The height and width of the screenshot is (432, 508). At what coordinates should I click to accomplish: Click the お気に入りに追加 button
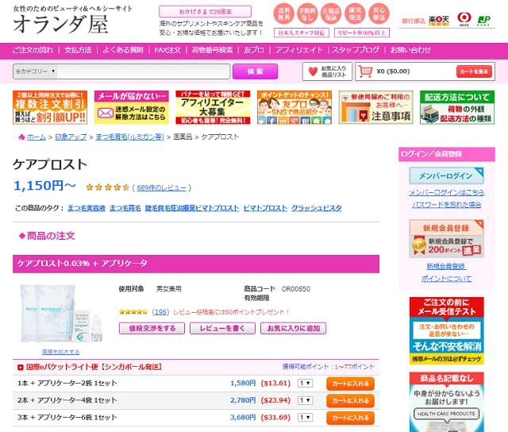point(293,328)
